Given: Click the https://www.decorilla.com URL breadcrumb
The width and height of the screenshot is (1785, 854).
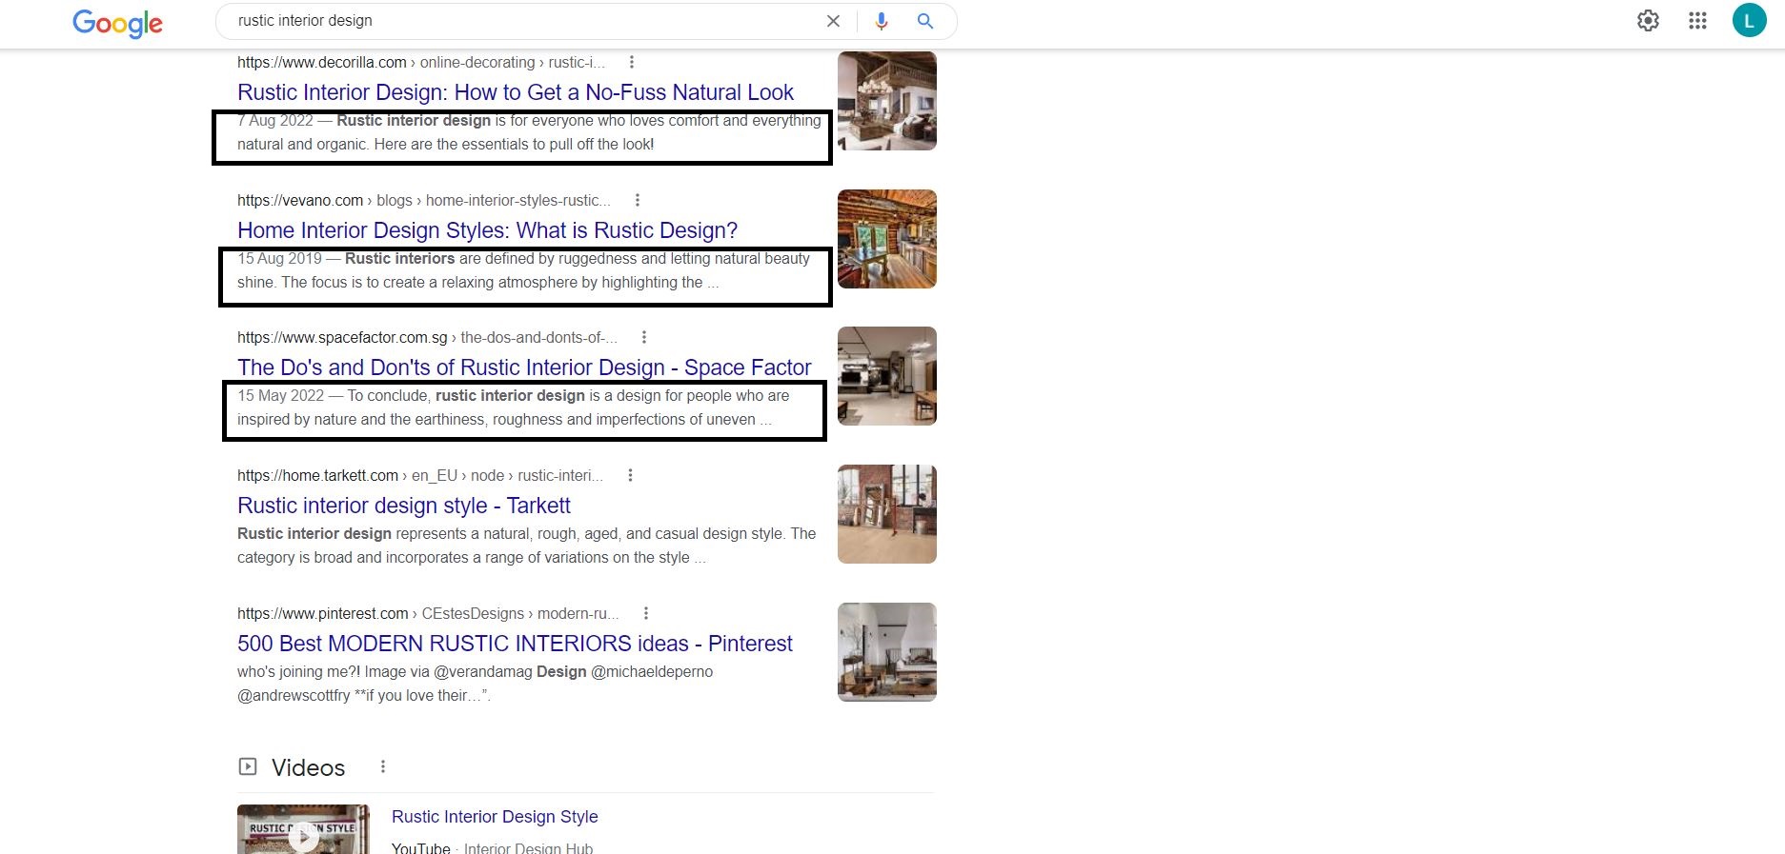Looking at the screenshot, I should click(x=421, y=62).
